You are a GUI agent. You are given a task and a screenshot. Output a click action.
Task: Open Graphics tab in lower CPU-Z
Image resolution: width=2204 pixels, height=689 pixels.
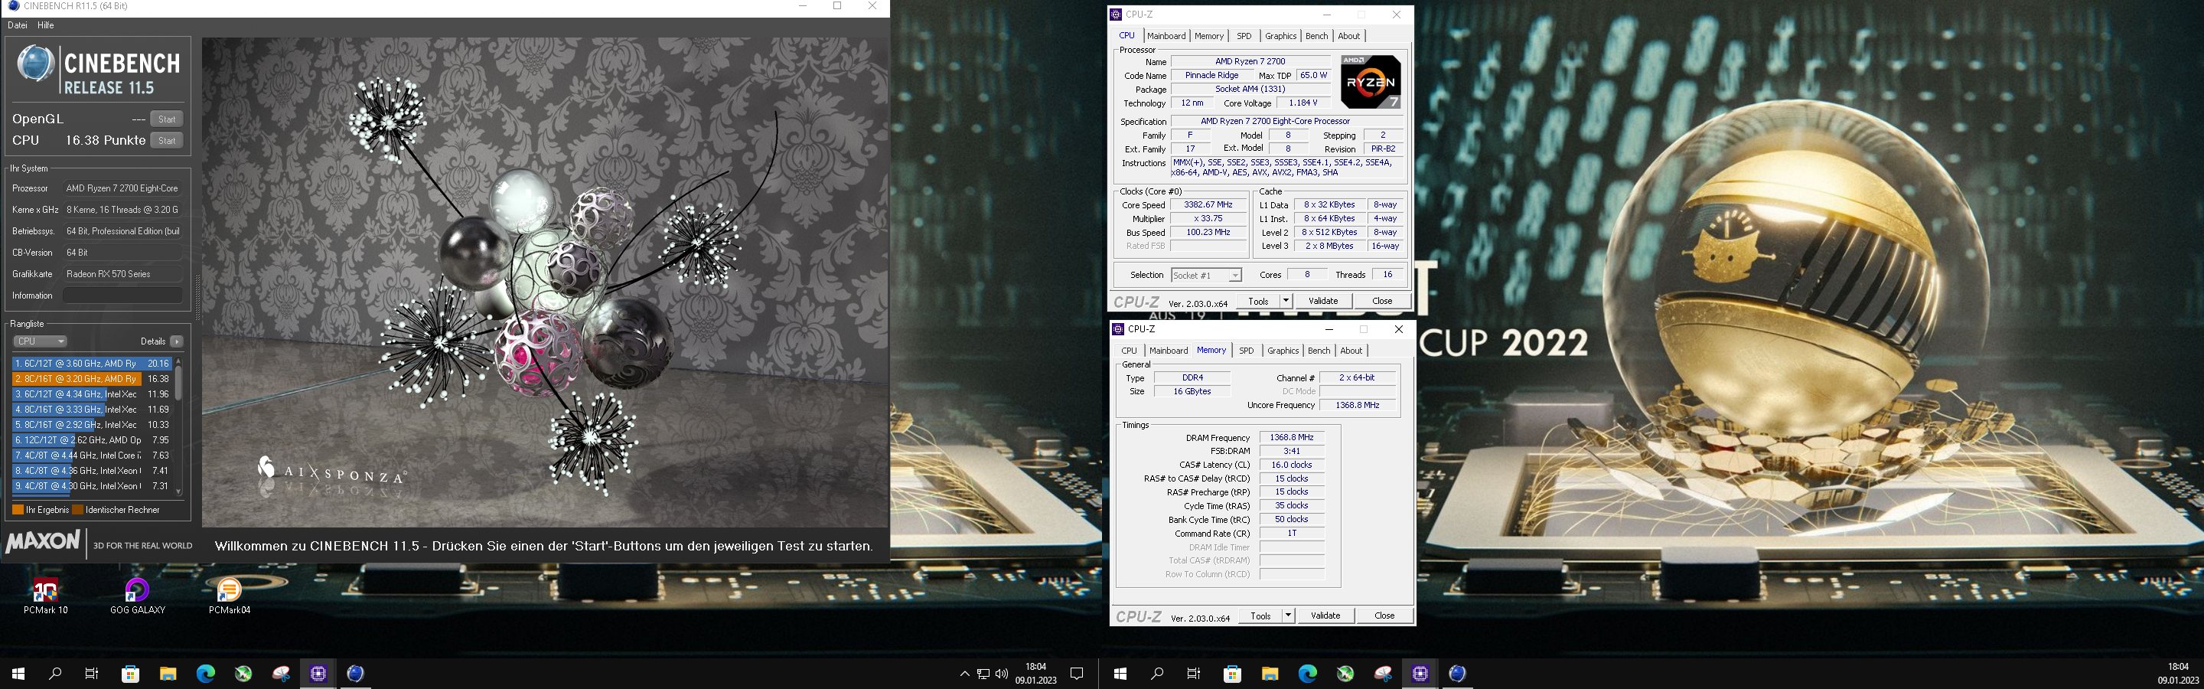coord(1283,351)
